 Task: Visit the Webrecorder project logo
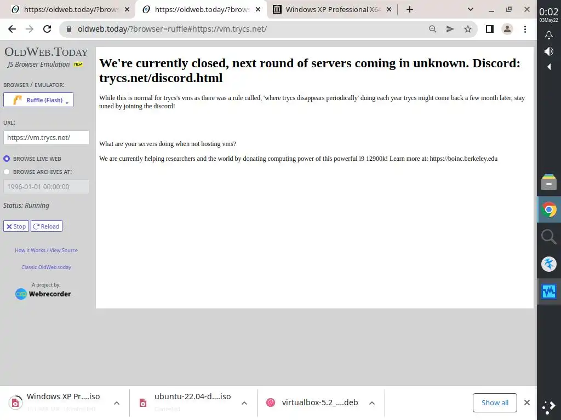pos(43,294)
